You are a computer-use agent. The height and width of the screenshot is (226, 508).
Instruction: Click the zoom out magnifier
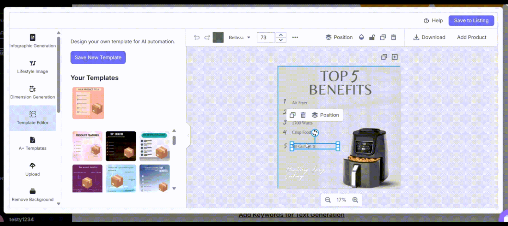[328, 200]
